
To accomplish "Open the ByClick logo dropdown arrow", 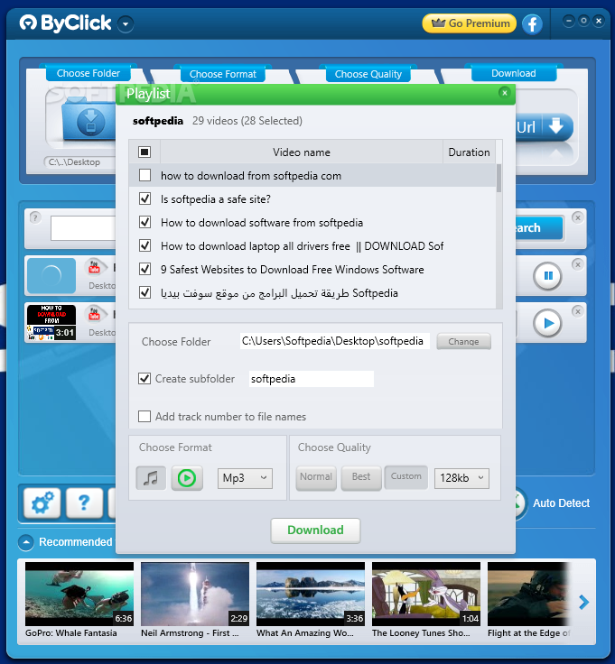I will [126, 24].
